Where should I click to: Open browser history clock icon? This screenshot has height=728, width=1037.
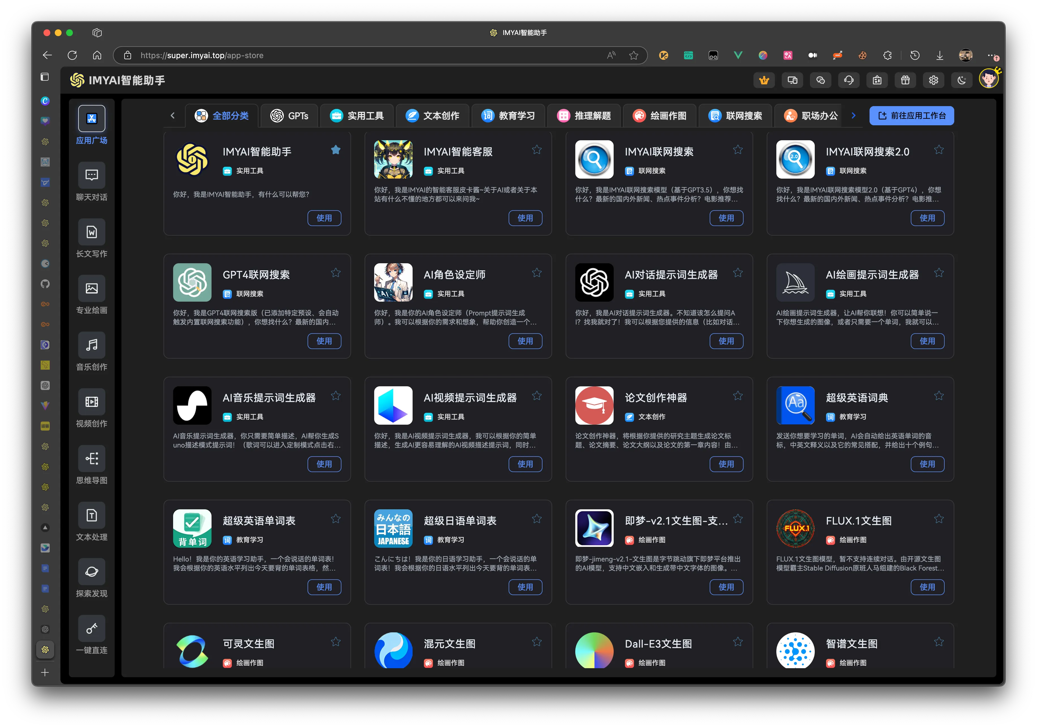(x=915, y=55)
